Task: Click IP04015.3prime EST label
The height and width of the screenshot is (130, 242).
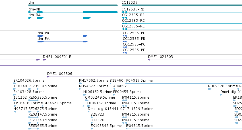Action: [x=136, y=103]
